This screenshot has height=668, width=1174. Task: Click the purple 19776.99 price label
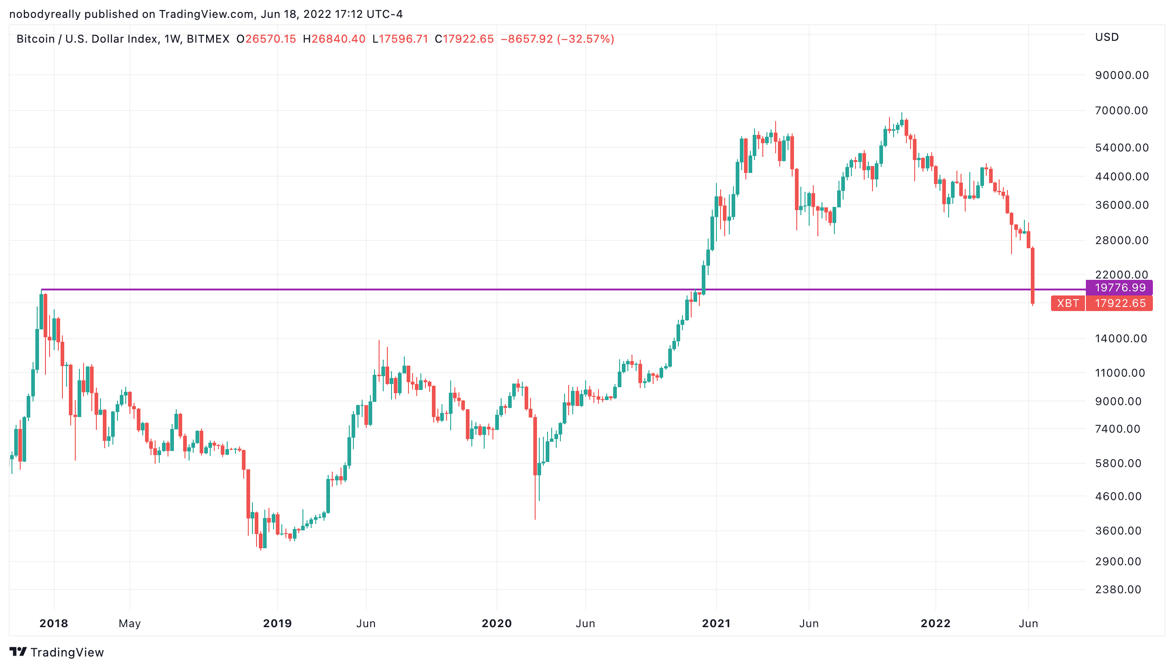coord(1119,288)
